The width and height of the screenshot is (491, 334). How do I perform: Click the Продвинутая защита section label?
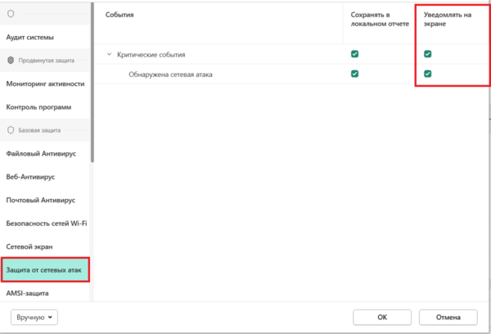click(47, 60)
